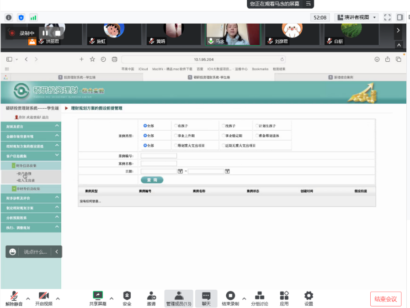Click the 邀请 invite icon
410x308 pixels.
click(151, 296)
